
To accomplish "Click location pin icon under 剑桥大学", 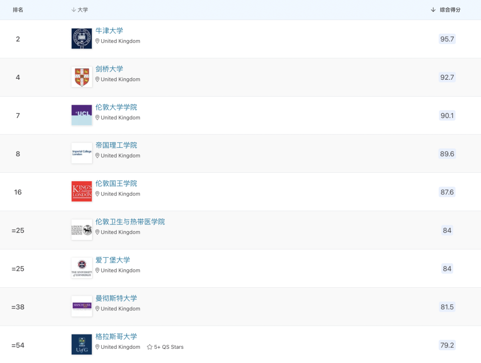I will pos(97,79).
